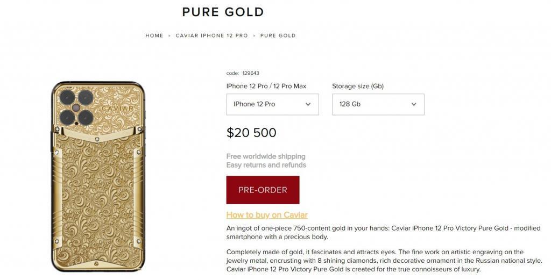Click the Storage size (Gb) label
This screenshot has height=280, width=551.
(x=357, y=86)
